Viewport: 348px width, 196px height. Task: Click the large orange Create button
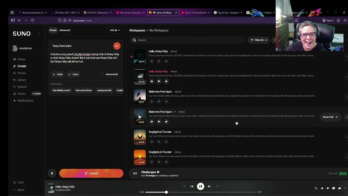91,173
